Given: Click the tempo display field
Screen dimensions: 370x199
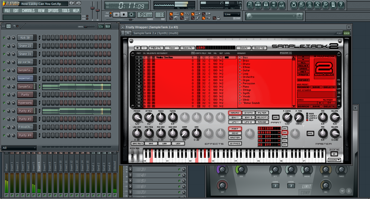Looking at the screenshot, I should pos(145,15).
